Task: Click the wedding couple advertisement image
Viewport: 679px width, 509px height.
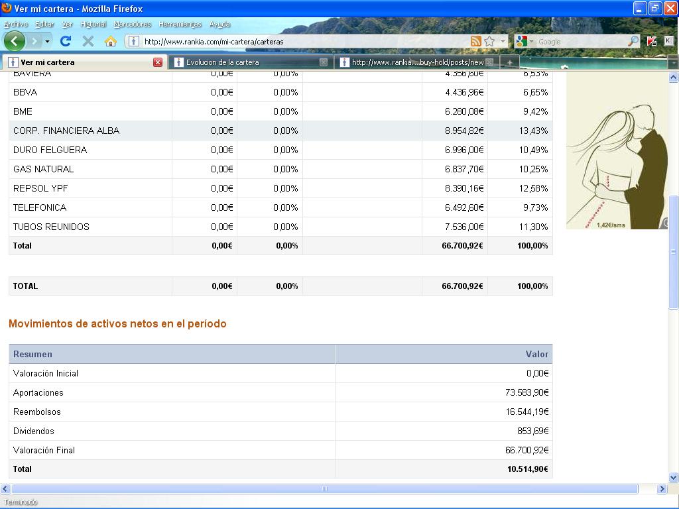Action: 617,152
